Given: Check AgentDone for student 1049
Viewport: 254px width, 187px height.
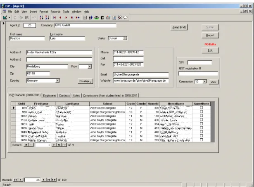Looking at the screenshot, I should (x=202, y=132).
